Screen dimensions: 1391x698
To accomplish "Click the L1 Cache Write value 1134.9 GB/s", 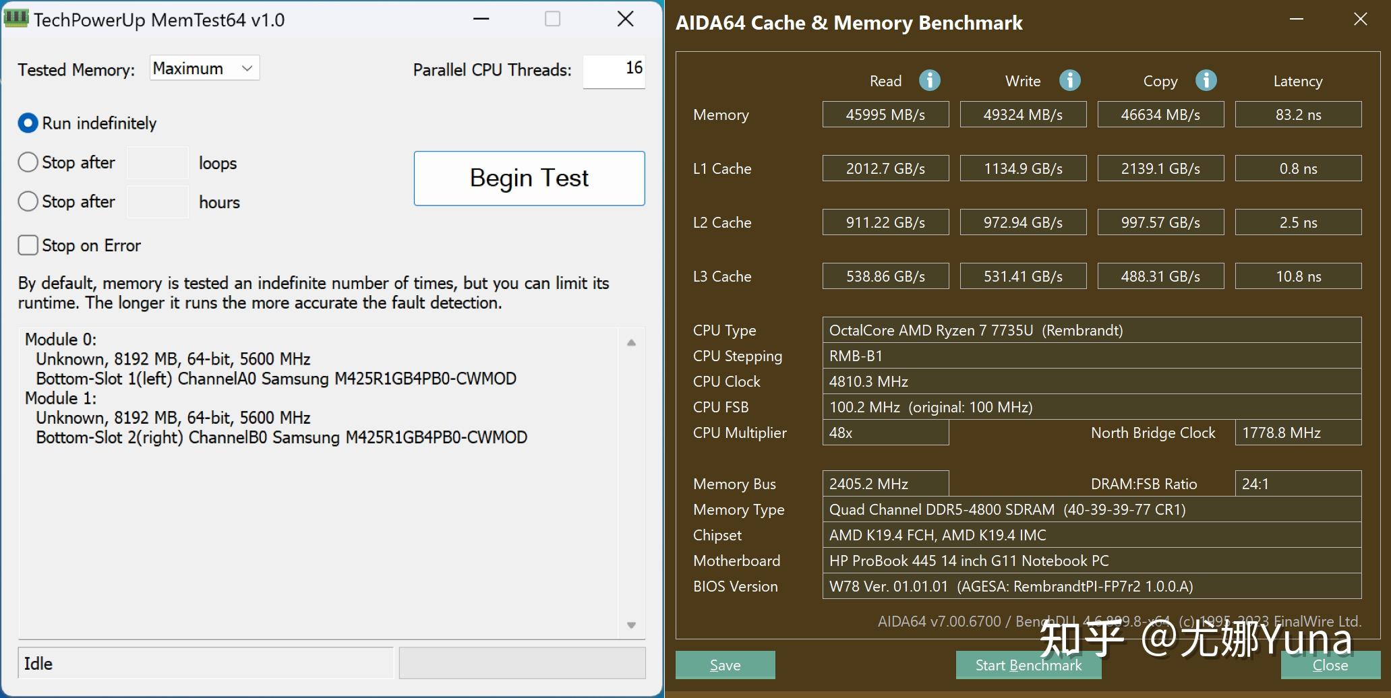I will 1023,168.
